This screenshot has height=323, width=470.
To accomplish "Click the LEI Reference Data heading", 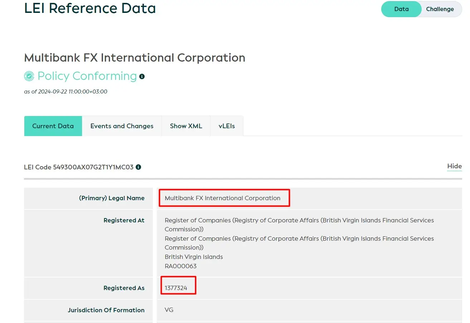I will [90, 8].
